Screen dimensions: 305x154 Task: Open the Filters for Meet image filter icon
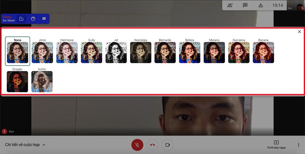coord(21,19)
